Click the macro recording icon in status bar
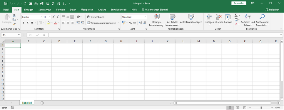Screen dimensions: 284x110 point(12,108)
